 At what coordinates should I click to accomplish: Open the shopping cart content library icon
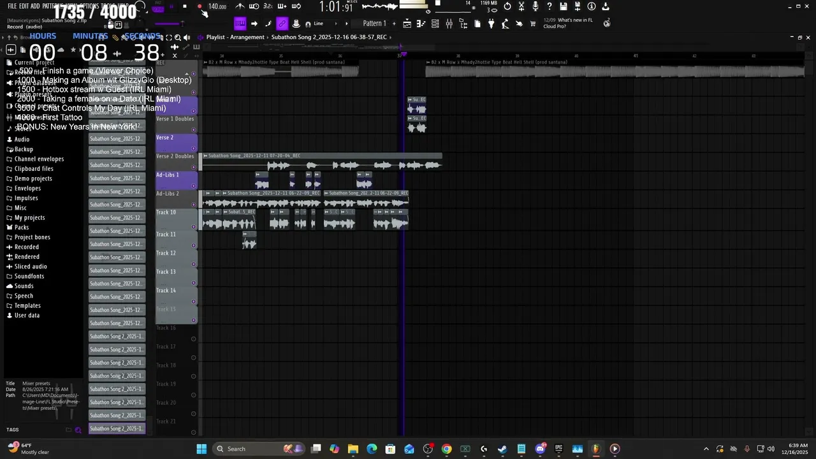pyautogui.click(x=533, y=24)
